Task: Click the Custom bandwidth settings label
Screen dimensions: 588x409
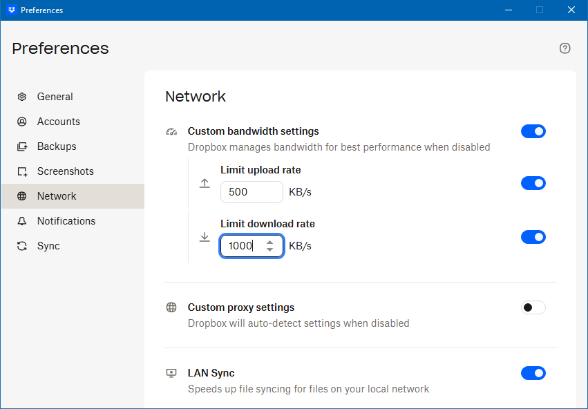Action: click(253, 131)
